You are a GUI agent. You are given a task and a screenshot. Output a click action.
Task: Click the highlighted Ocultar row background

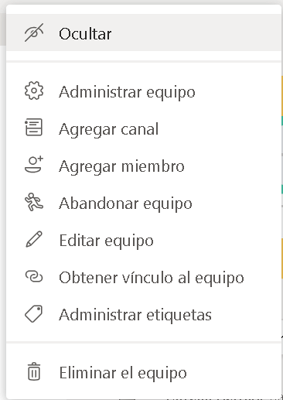pyautogui.click(x=144, y=32)
